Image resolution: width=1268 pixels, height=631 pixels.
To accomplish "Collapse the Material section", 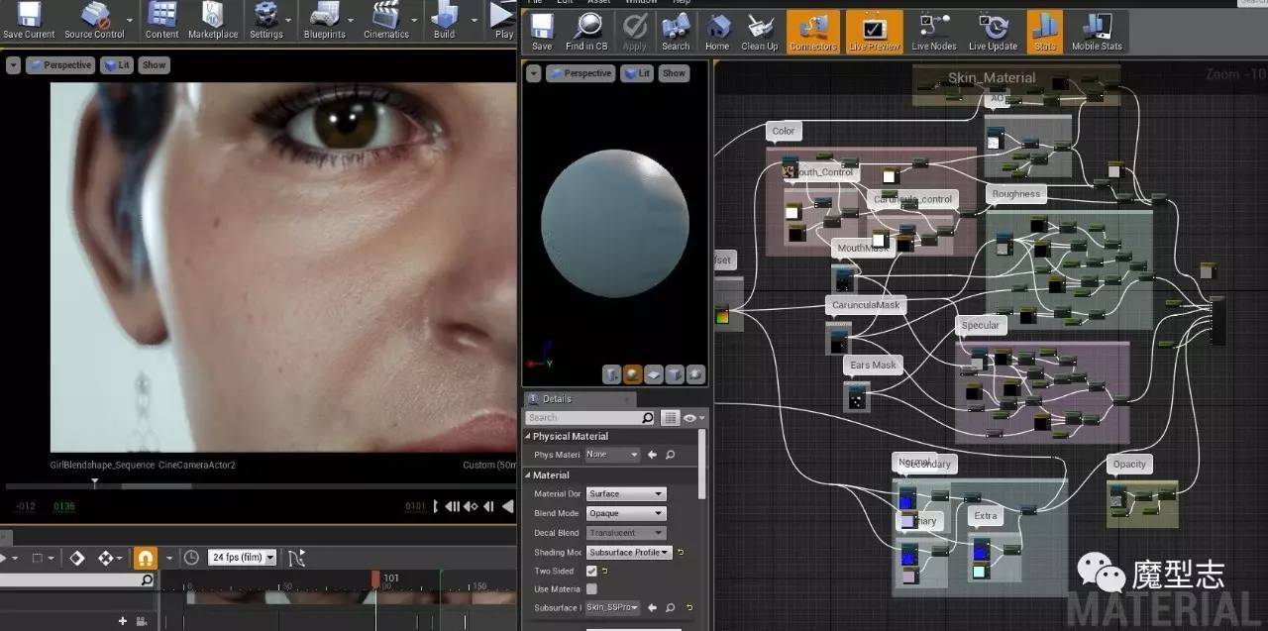I will (x=528, y=475).
